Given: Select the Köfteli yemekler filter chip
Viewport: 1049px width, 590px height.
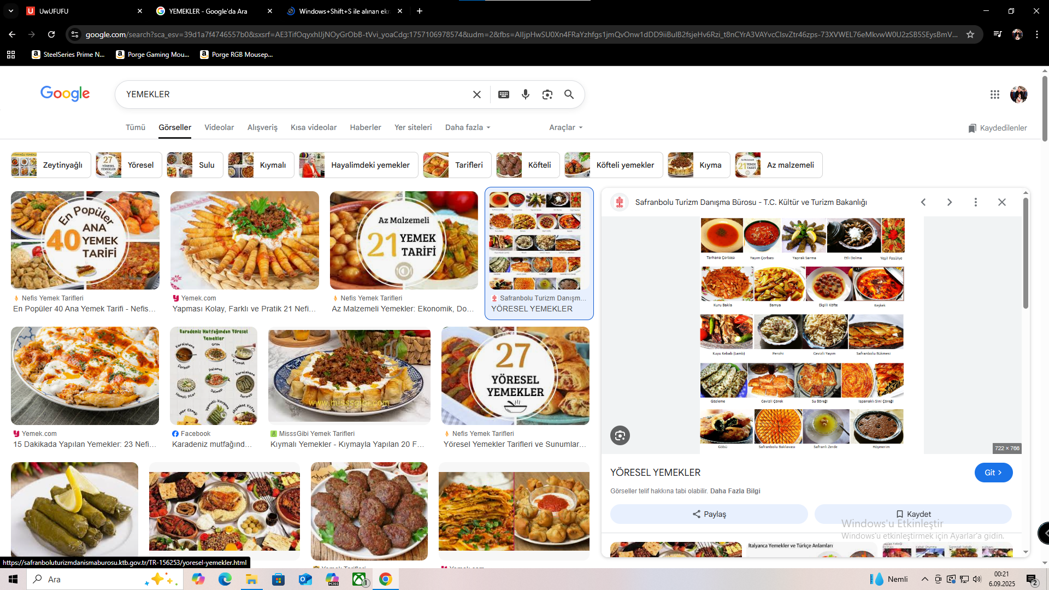Looking at the screenshot, I should (x=614, y=165).
